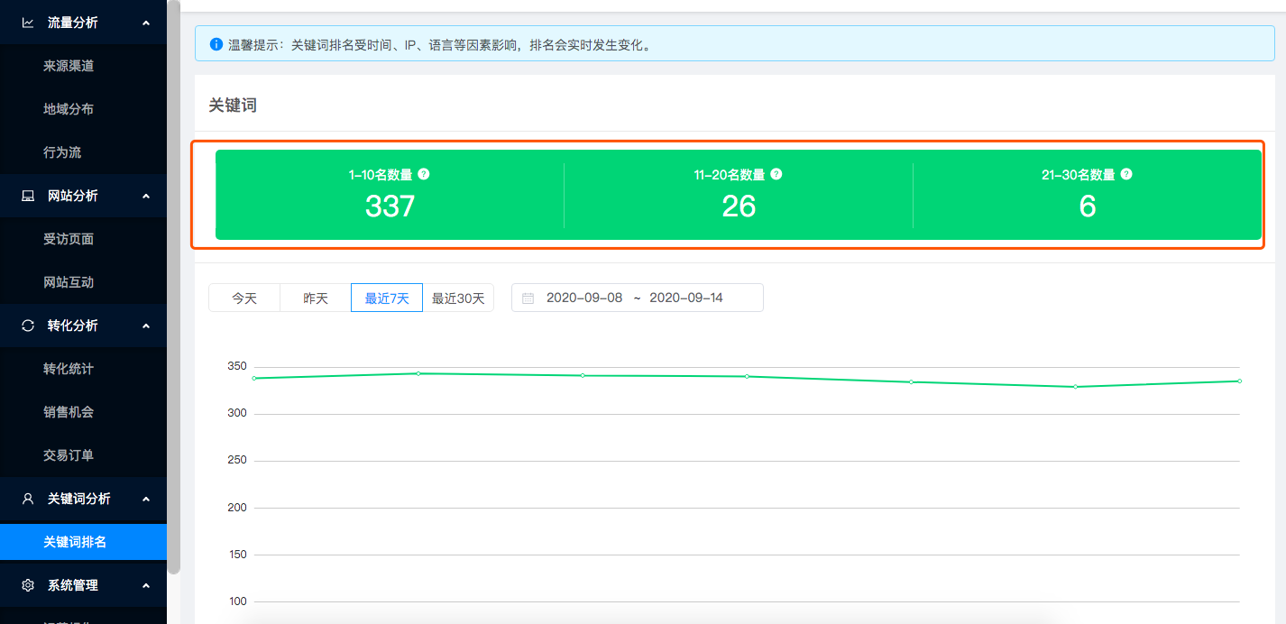Collapse the 转化分析 section arrow
The height and width of the screenshot is (624, 1286).
pyautogui.click(x=146, y=326)
